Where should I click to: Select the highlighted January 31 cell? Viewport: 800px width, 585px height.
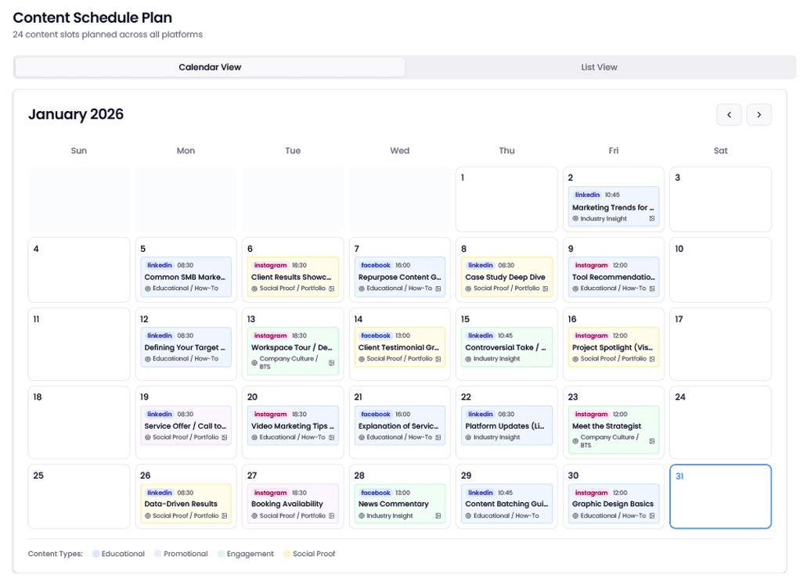(719, 497)
